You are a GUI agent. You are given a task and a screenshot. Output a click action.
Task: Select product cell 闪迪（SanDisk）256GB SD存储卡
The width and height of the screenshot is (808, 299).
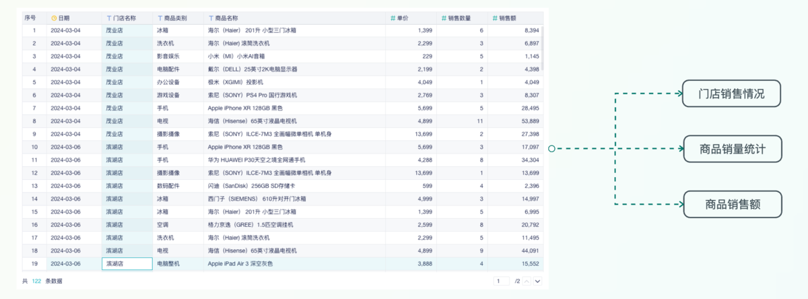pyautogui.click(x=294, y=186)
